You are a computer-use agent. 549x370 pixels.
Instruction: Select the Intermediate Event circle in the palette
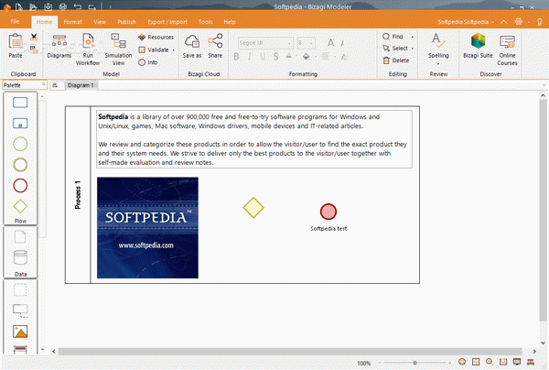20,165
